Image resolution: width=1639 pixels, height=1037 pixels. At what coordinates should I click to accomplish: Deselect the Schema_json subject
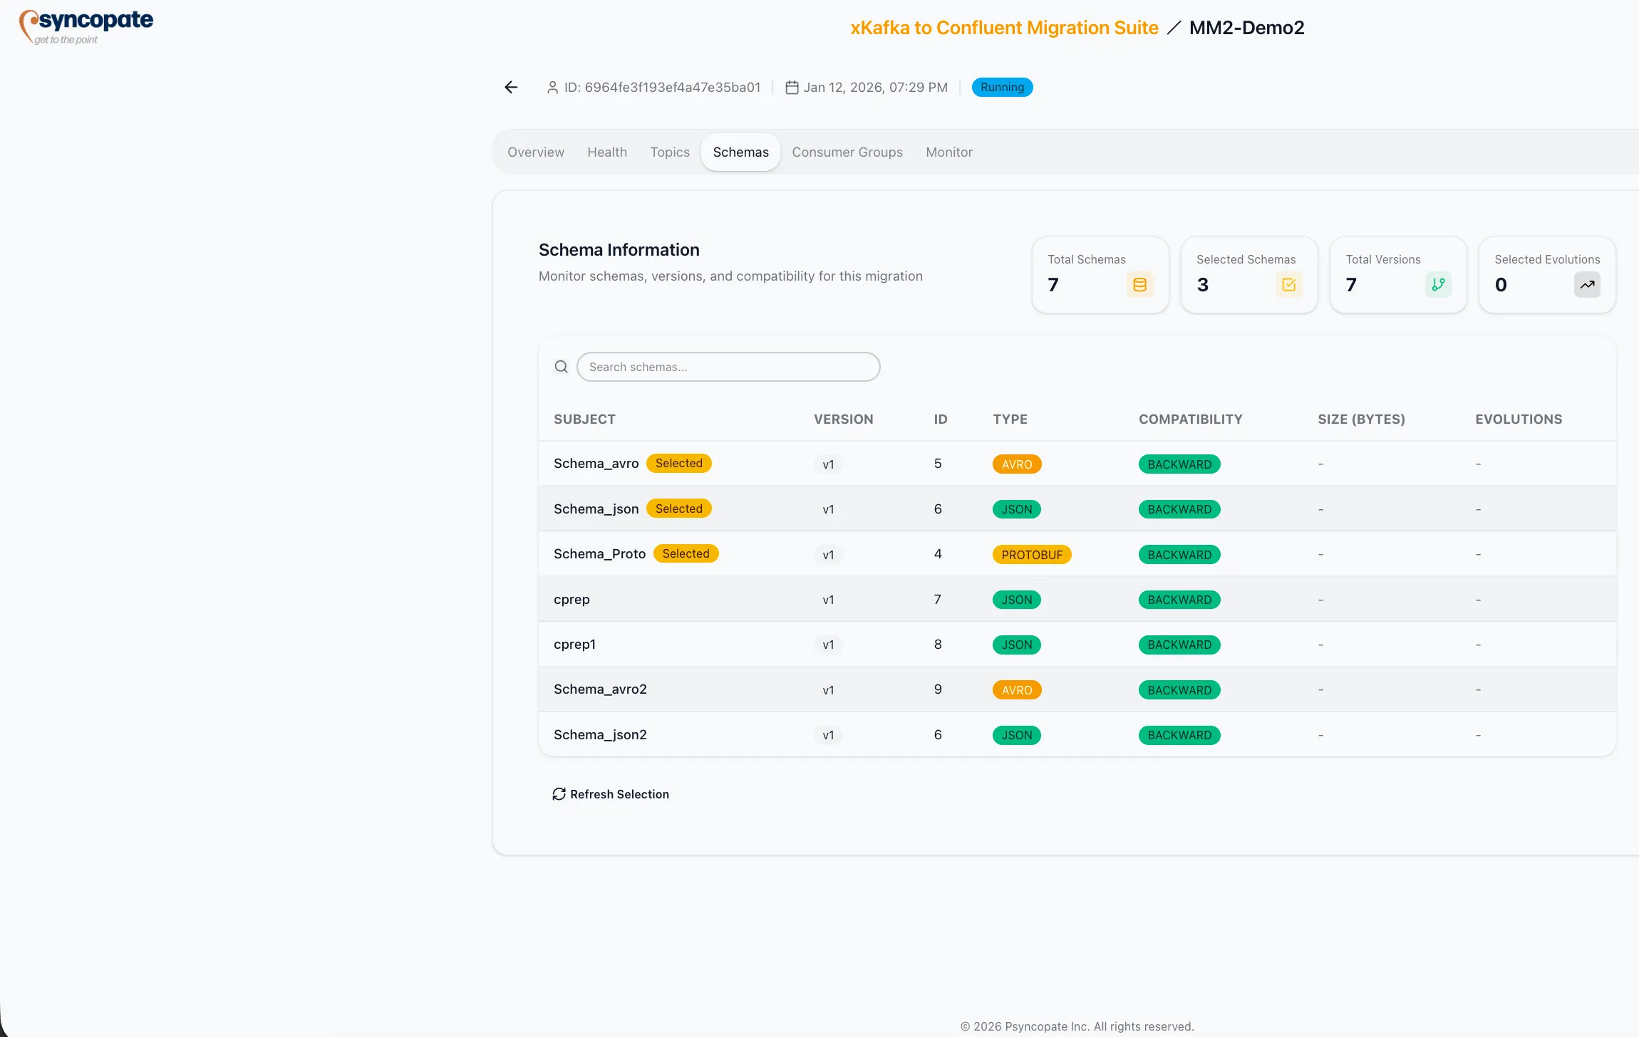click(x=678, y=508)
